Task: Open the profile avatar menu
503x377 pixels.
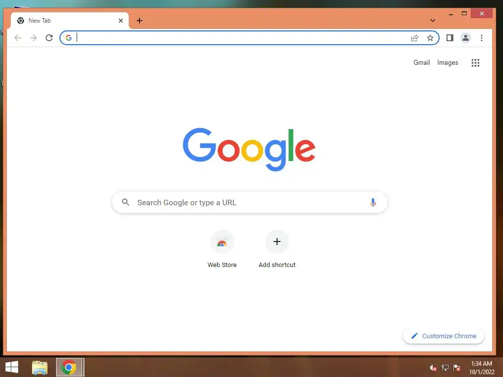Action: [466, 38]
